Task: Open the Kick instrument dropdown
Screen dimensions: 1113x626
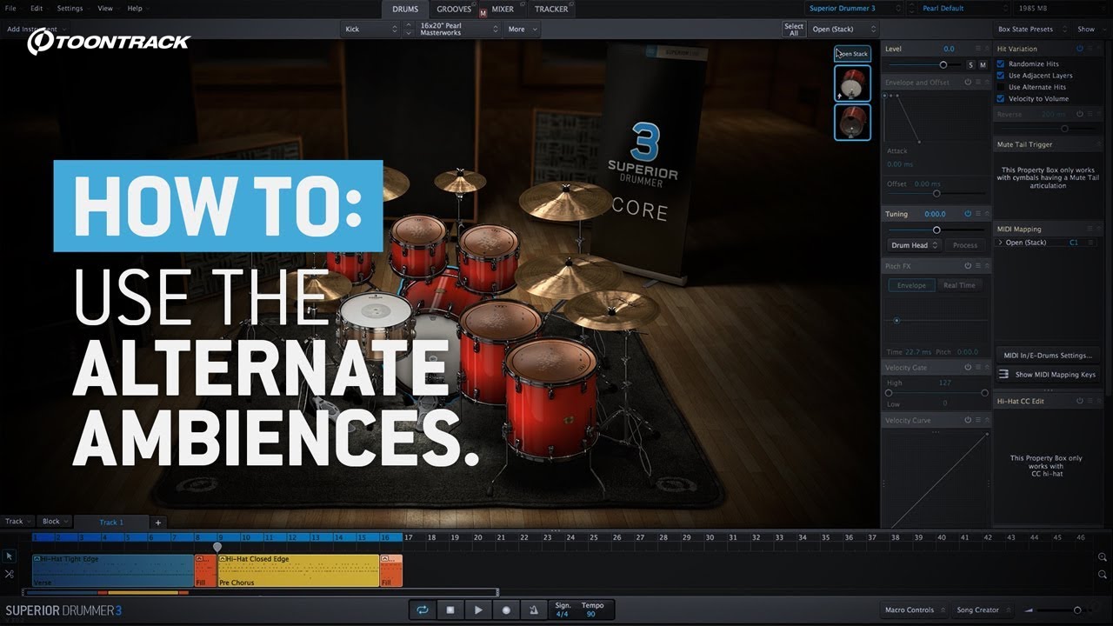Action: point(370,29)
